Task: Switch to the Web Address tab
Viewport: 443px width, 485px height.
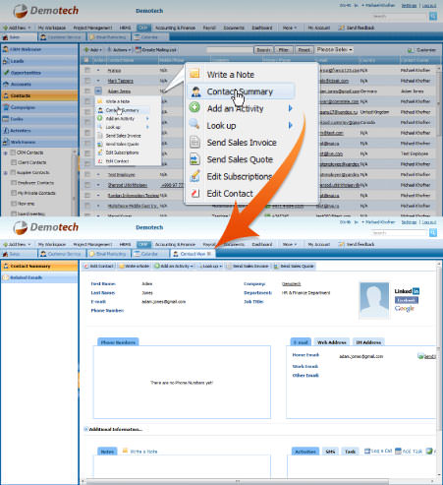Action: 332,341
